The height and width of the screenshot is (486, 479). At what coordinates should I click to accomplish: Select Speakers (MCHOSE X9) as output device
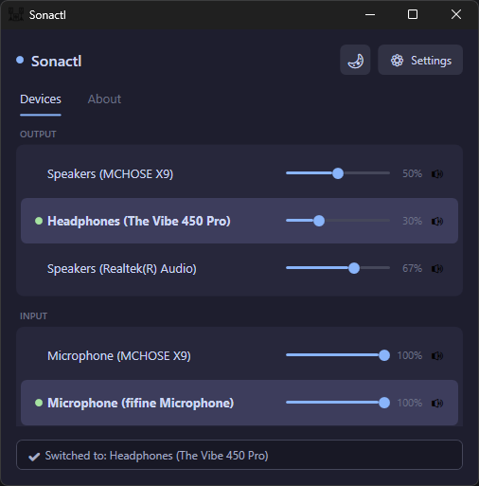pyautogui.click(x=239, y=173)
